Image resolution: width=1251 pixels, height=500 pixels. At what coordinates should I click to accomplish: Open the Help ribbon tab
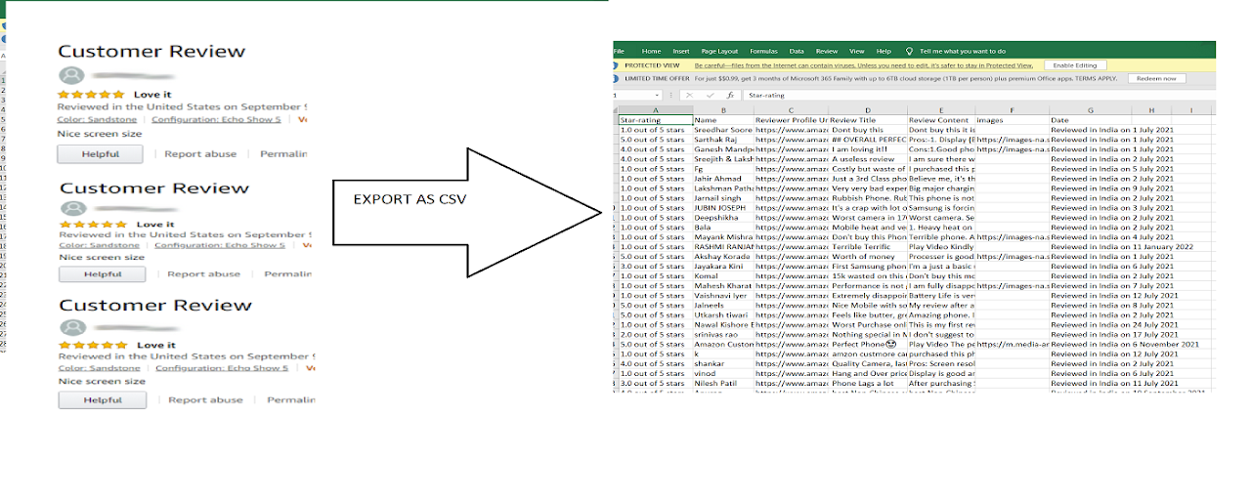tap(884, 51)
